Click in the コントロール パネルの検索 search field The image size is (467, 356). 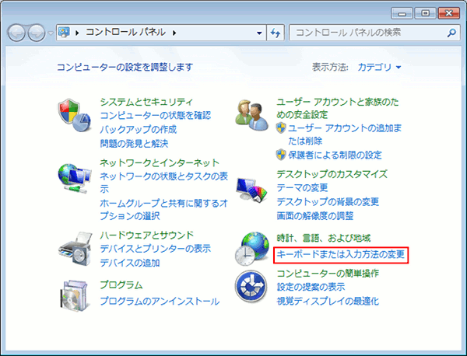(366, 33)
